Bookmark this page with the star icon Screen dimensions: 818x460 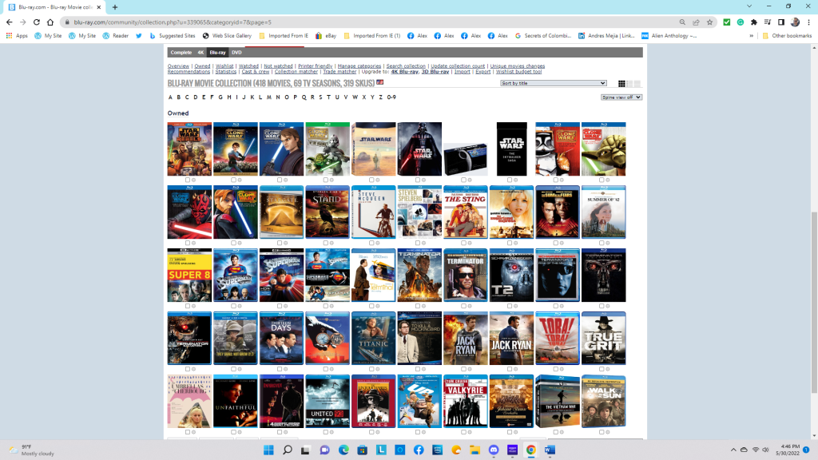point(711,22)
